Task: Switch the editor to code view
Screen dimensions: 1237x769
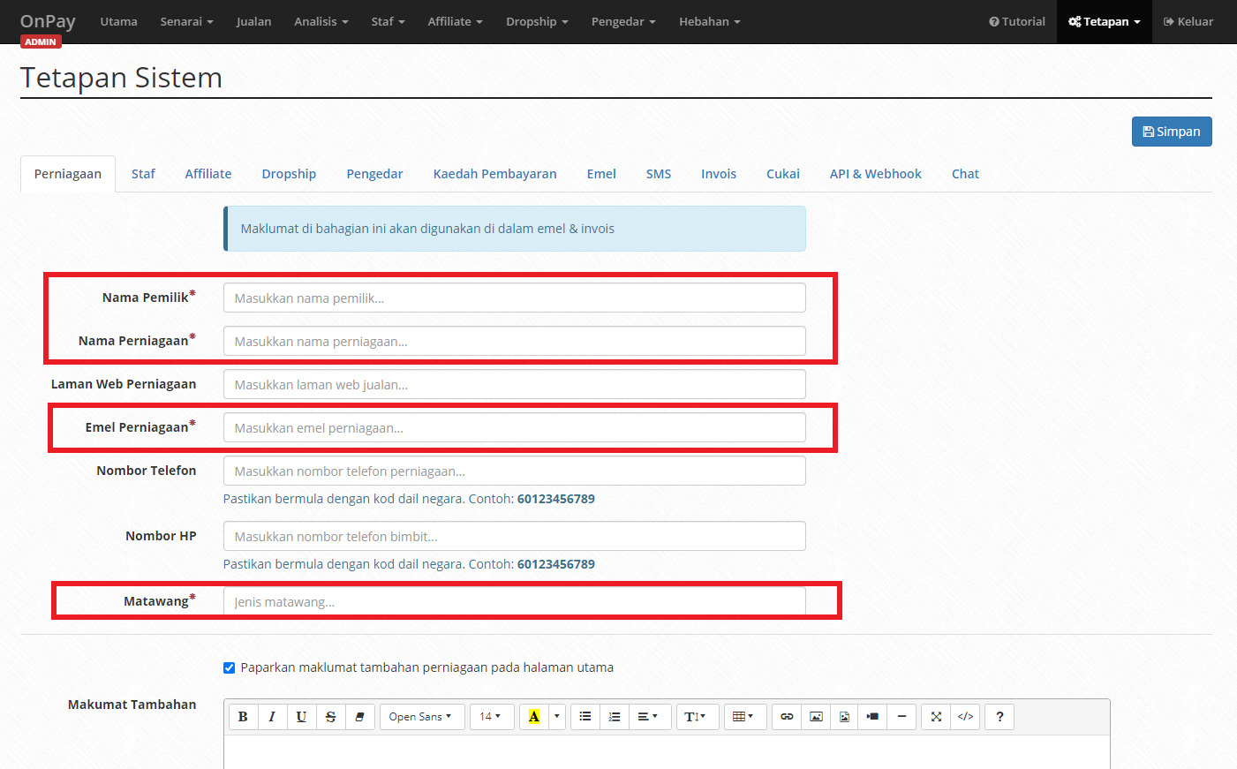Action: (x=965, y=716)
